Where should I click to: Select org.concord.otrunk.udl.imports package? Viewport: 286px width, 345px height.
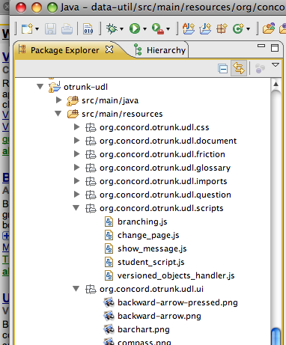click(x=163, y=181)
